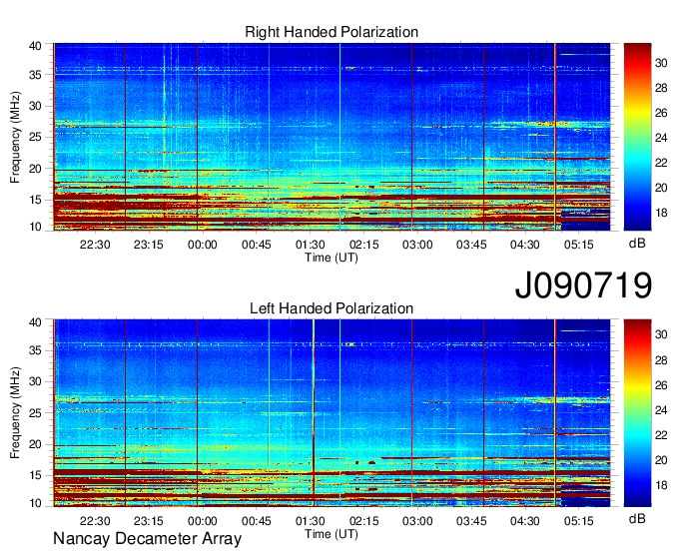
Task: Click Frequency (MHz) axis label of top plot
Action: (x=15, y=137)
